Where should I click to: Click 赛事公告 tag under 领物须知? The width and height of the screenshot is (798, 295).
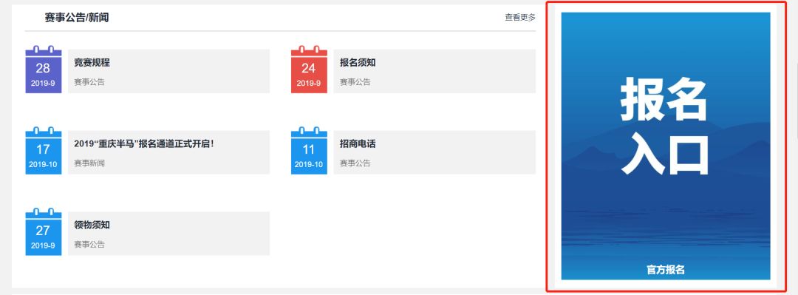89,244
